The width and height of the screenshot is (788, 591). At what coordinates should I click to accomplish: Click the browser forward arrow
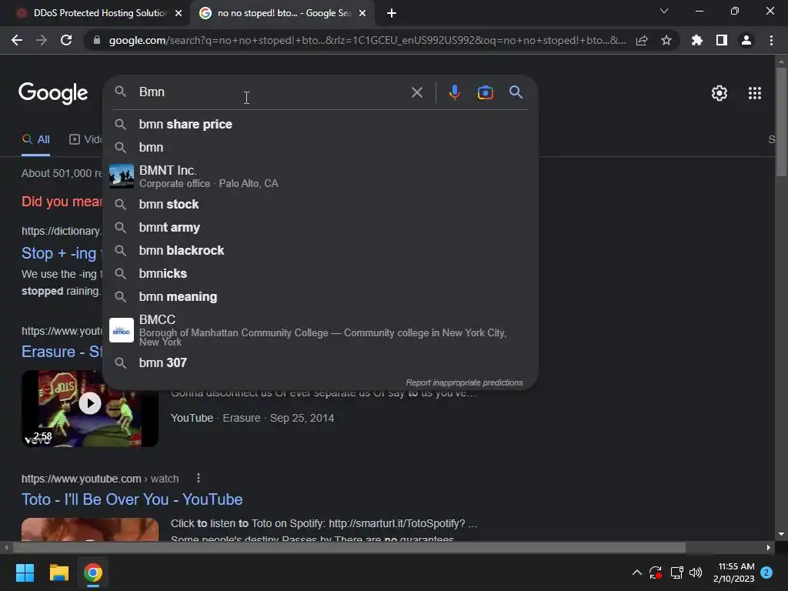(x=42, y=40)
